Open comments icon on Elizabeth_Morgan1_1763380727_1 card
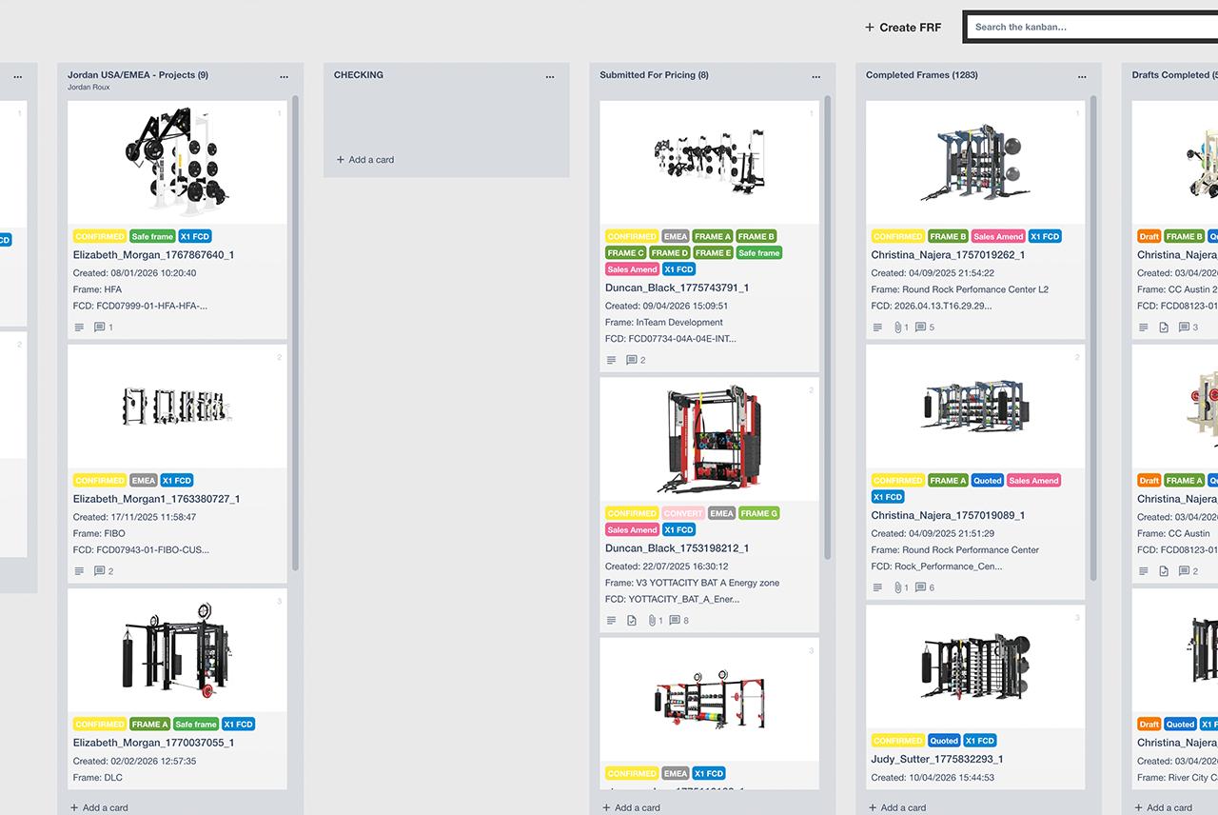This screenshot has width=1218, height=815. click(99, 571)
